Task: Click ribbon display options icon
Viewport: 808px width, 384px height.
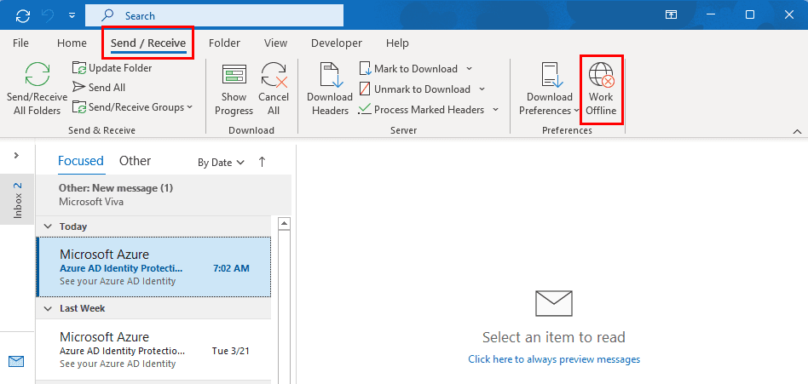Action: tap(671, 15)
